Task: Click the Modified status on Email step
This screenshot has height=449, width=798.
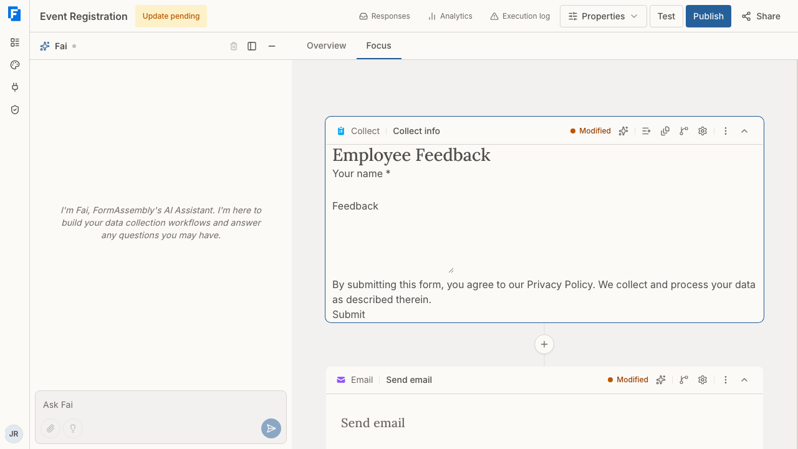Action: 628,380
